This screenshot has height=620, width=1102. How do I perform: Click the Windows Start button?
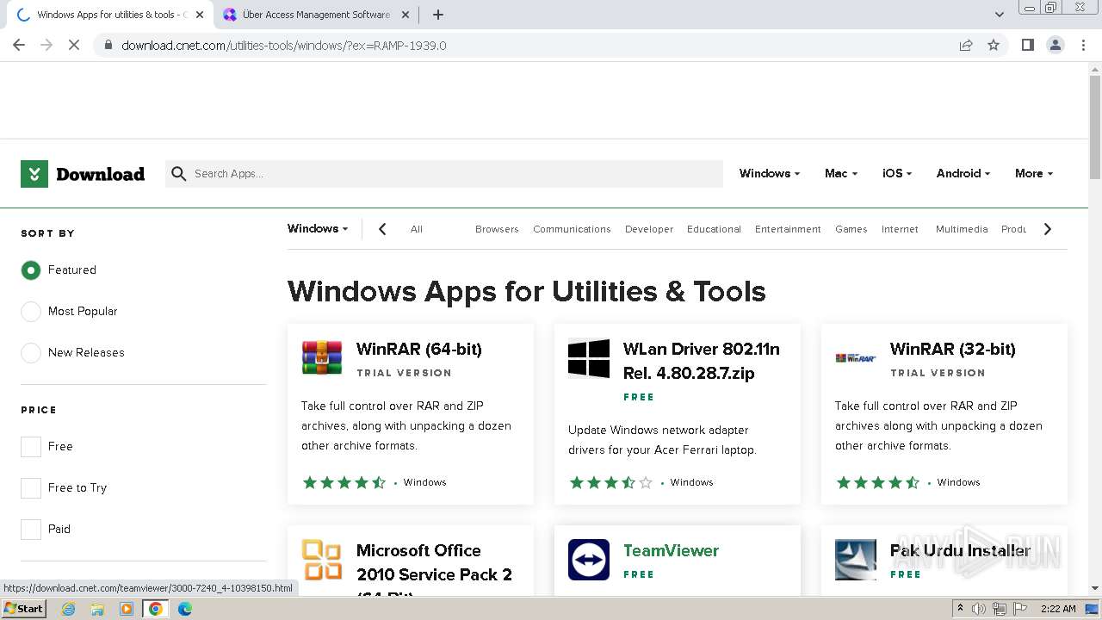click(24, 609)
